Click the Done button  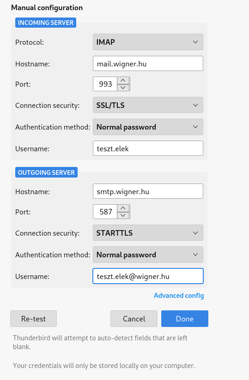(185, 319)
